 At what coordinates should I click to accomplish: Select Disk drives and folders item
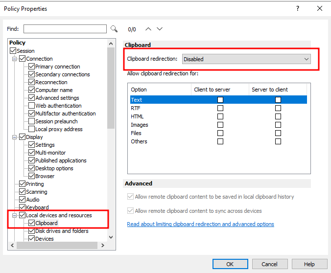coord(62,231)
